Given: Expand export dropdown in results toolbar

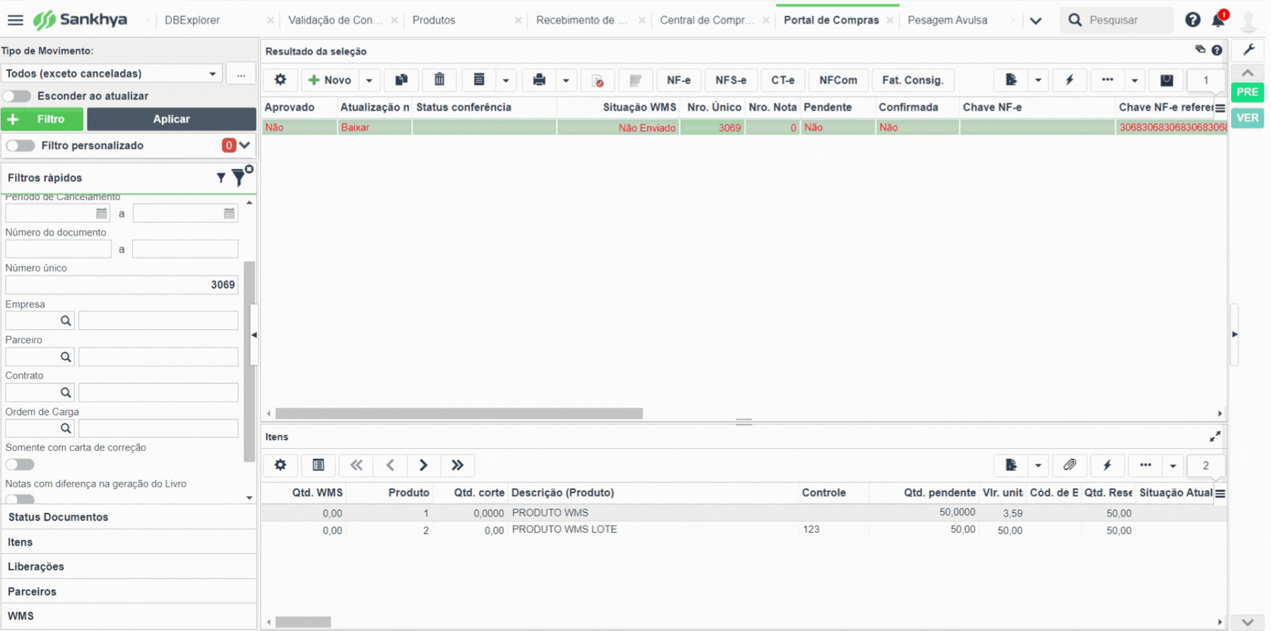Looking at the screenshot, I should (1038, 80).
